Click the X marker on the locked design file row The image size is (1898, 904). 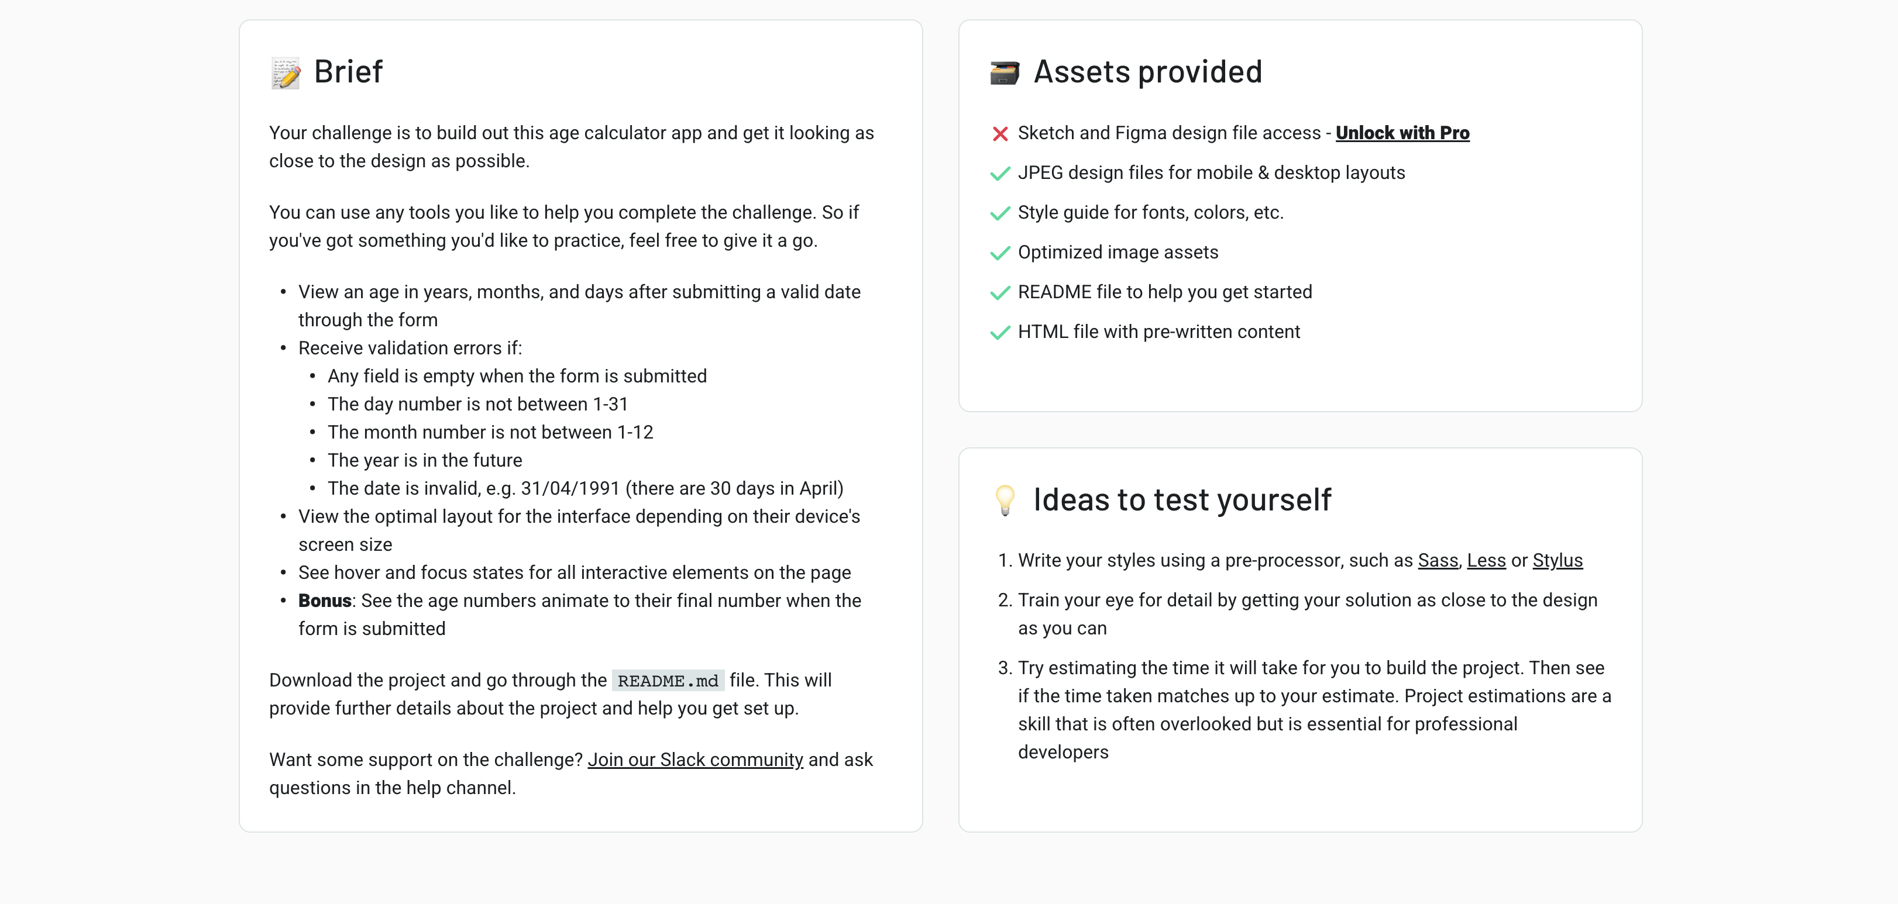click(1000, 133)
